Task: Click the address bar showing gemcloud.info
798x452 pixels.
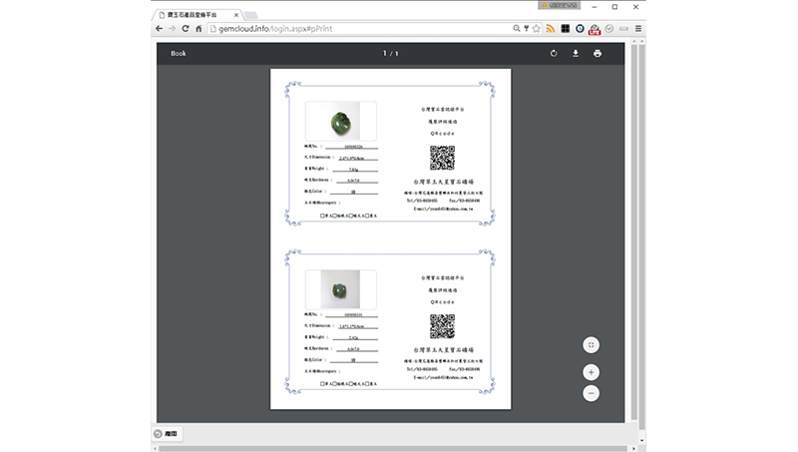Action: click(359, 29)
